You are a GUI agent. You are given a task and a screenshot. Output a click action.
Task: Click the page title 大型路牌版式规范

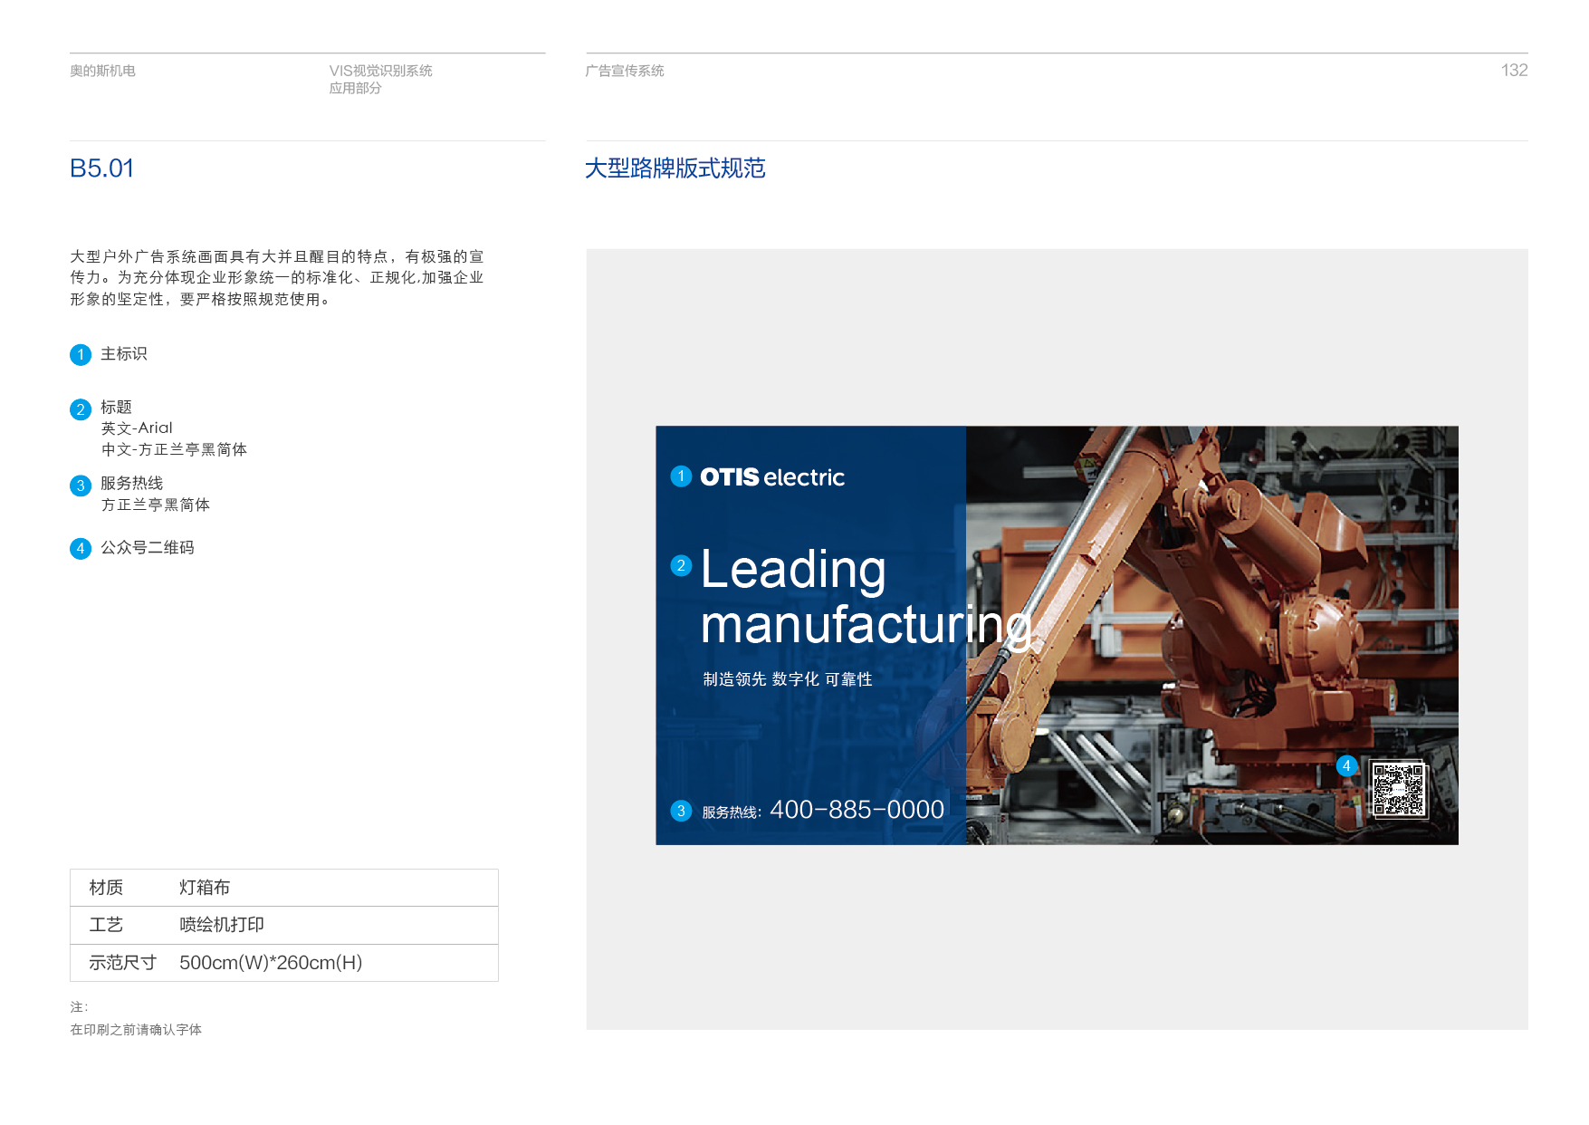pos(675,168)
